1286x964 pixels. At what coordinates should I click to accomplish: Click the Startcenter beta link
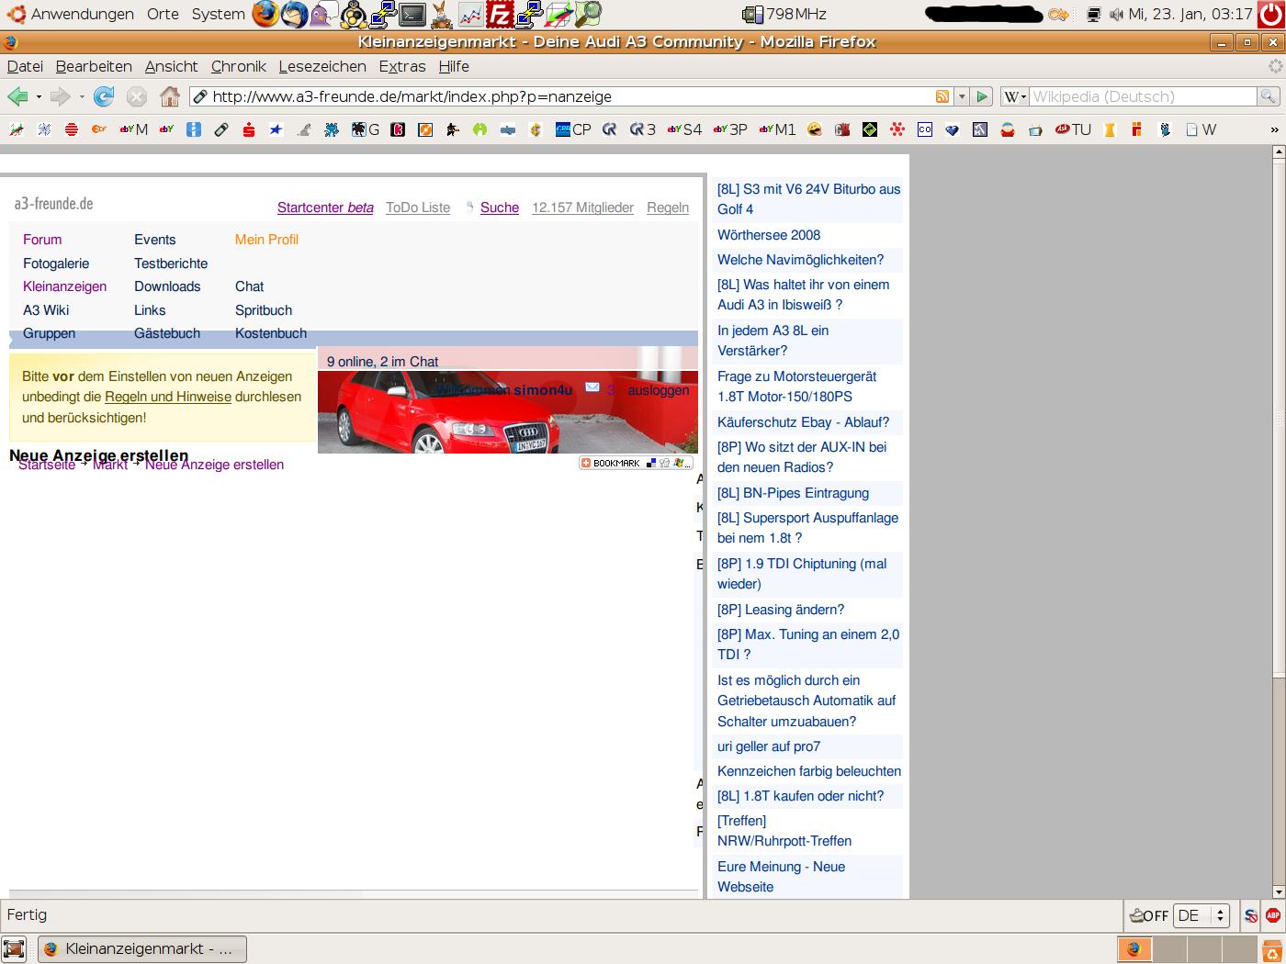coord(325,207)
